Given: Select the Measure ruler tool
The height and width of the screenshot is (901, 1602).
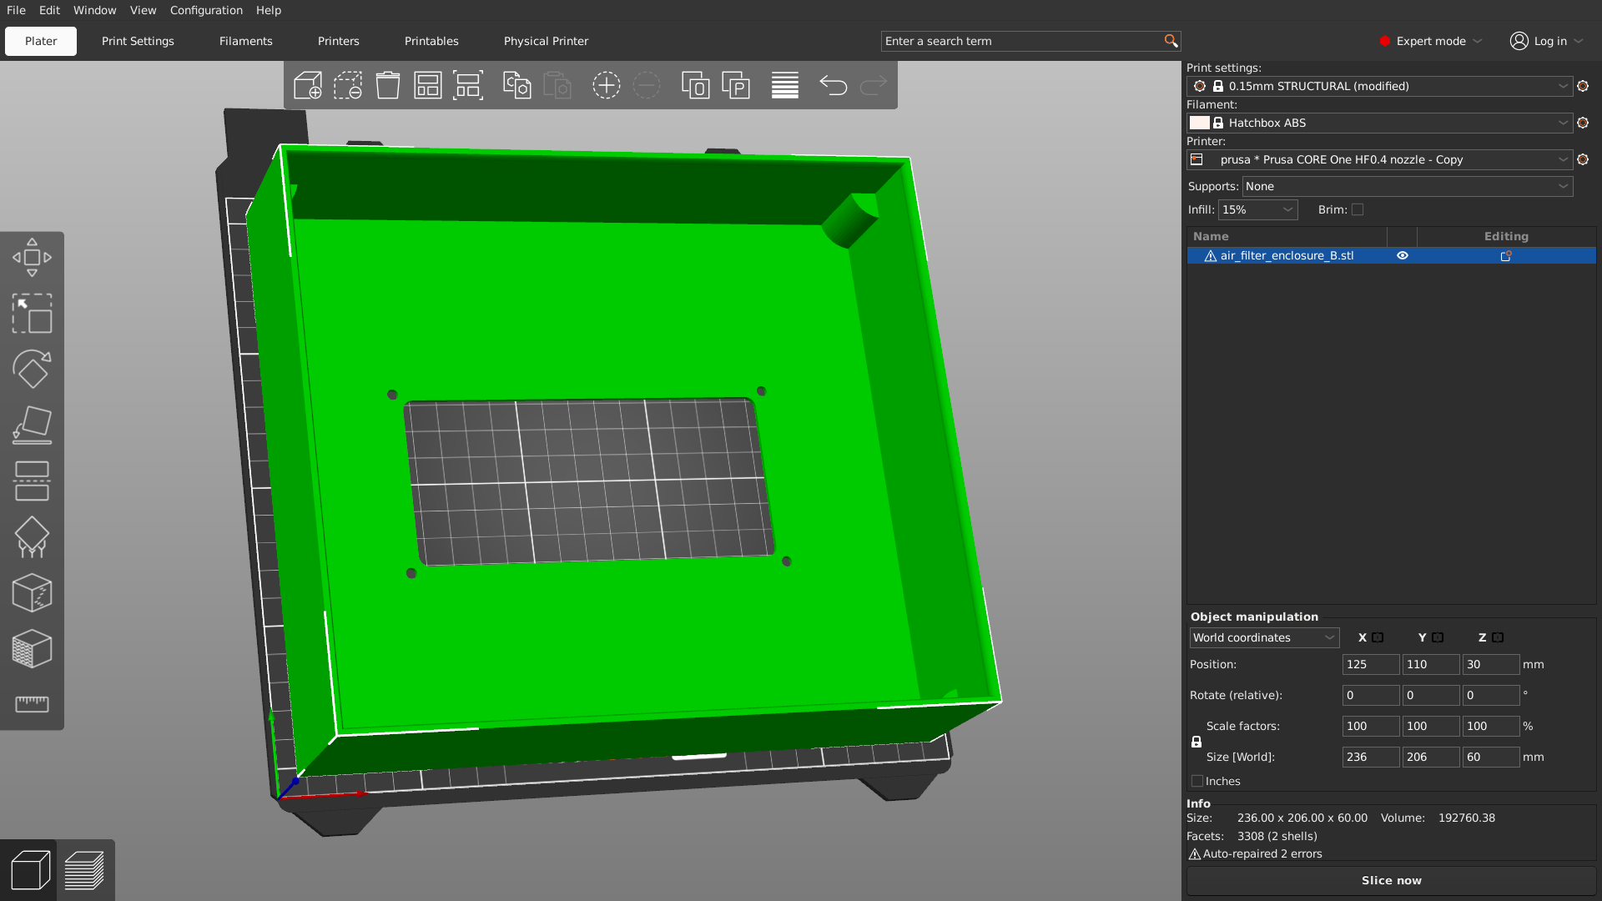Looking at the screenshot, I should [32, 704].
